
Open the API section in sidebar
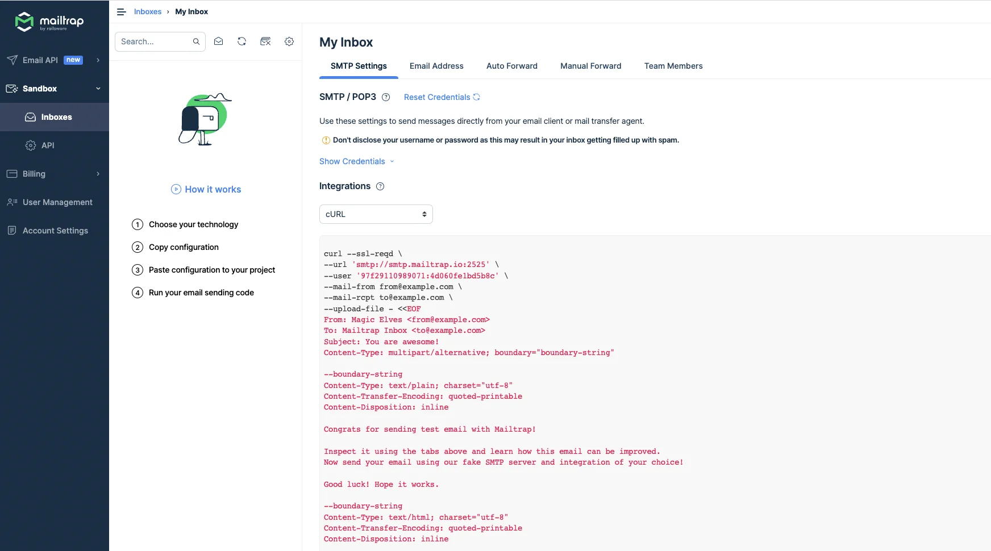pyautogui.click(x=31, y=145)
